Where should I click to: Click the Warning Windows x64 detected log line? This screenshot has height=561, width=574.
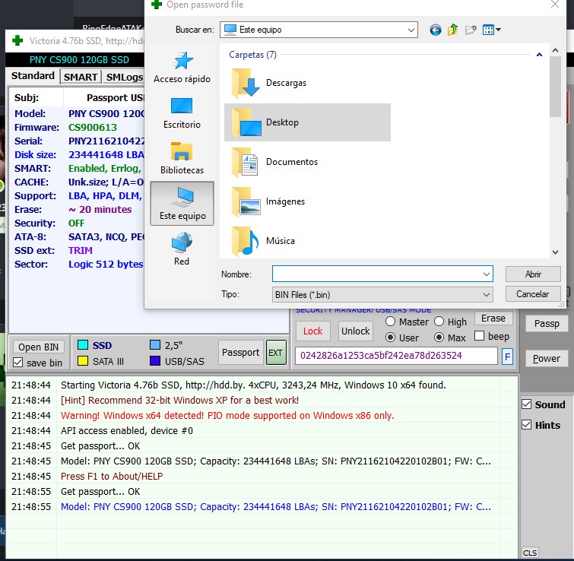tap(227, 416)
